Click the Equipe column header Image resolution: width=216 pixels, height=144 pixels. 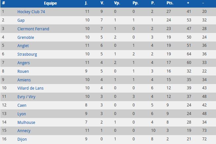[x=50, y=3]
